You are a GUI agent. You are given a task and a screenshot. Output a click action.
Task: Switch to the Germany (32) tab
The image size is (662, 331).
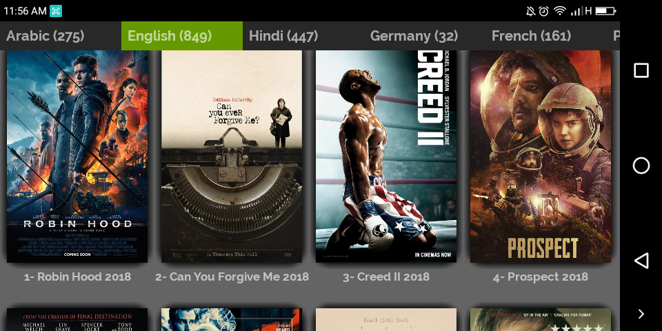pos(414,36)
